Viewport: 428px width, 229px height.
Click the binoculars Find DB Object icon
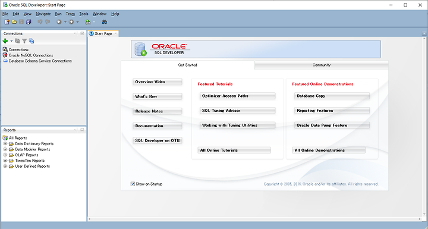pos(104,22)
